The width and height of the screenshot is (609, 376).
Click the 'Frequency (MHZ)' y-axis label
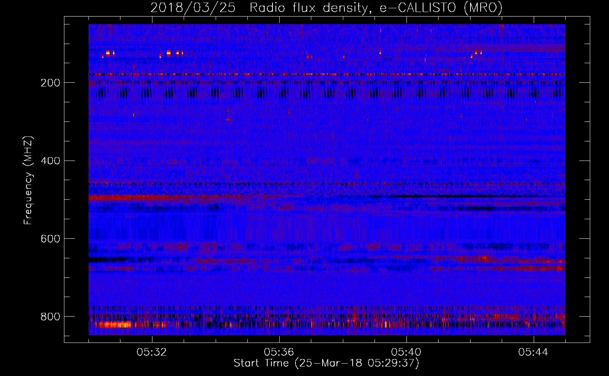click(x=28, y=180)
